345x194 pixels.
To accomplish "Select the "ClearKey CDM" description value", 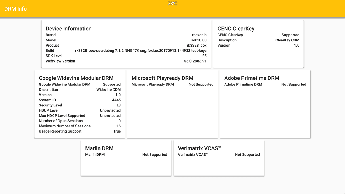I will pyautogui.click(x=287, y=40).
